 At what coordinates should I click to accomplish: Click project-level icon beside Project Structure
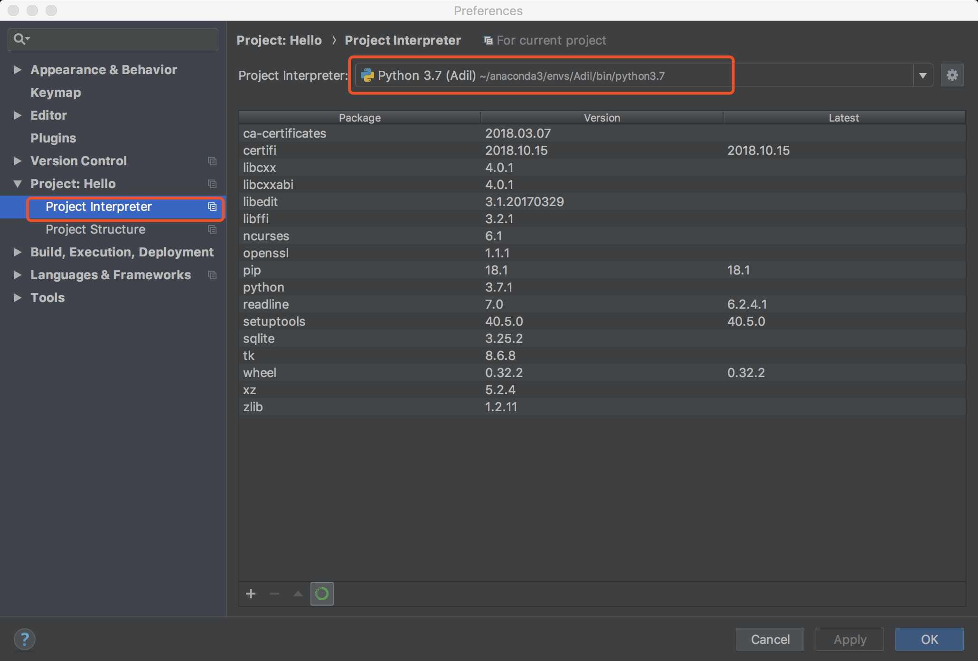[x=212, y=229]
